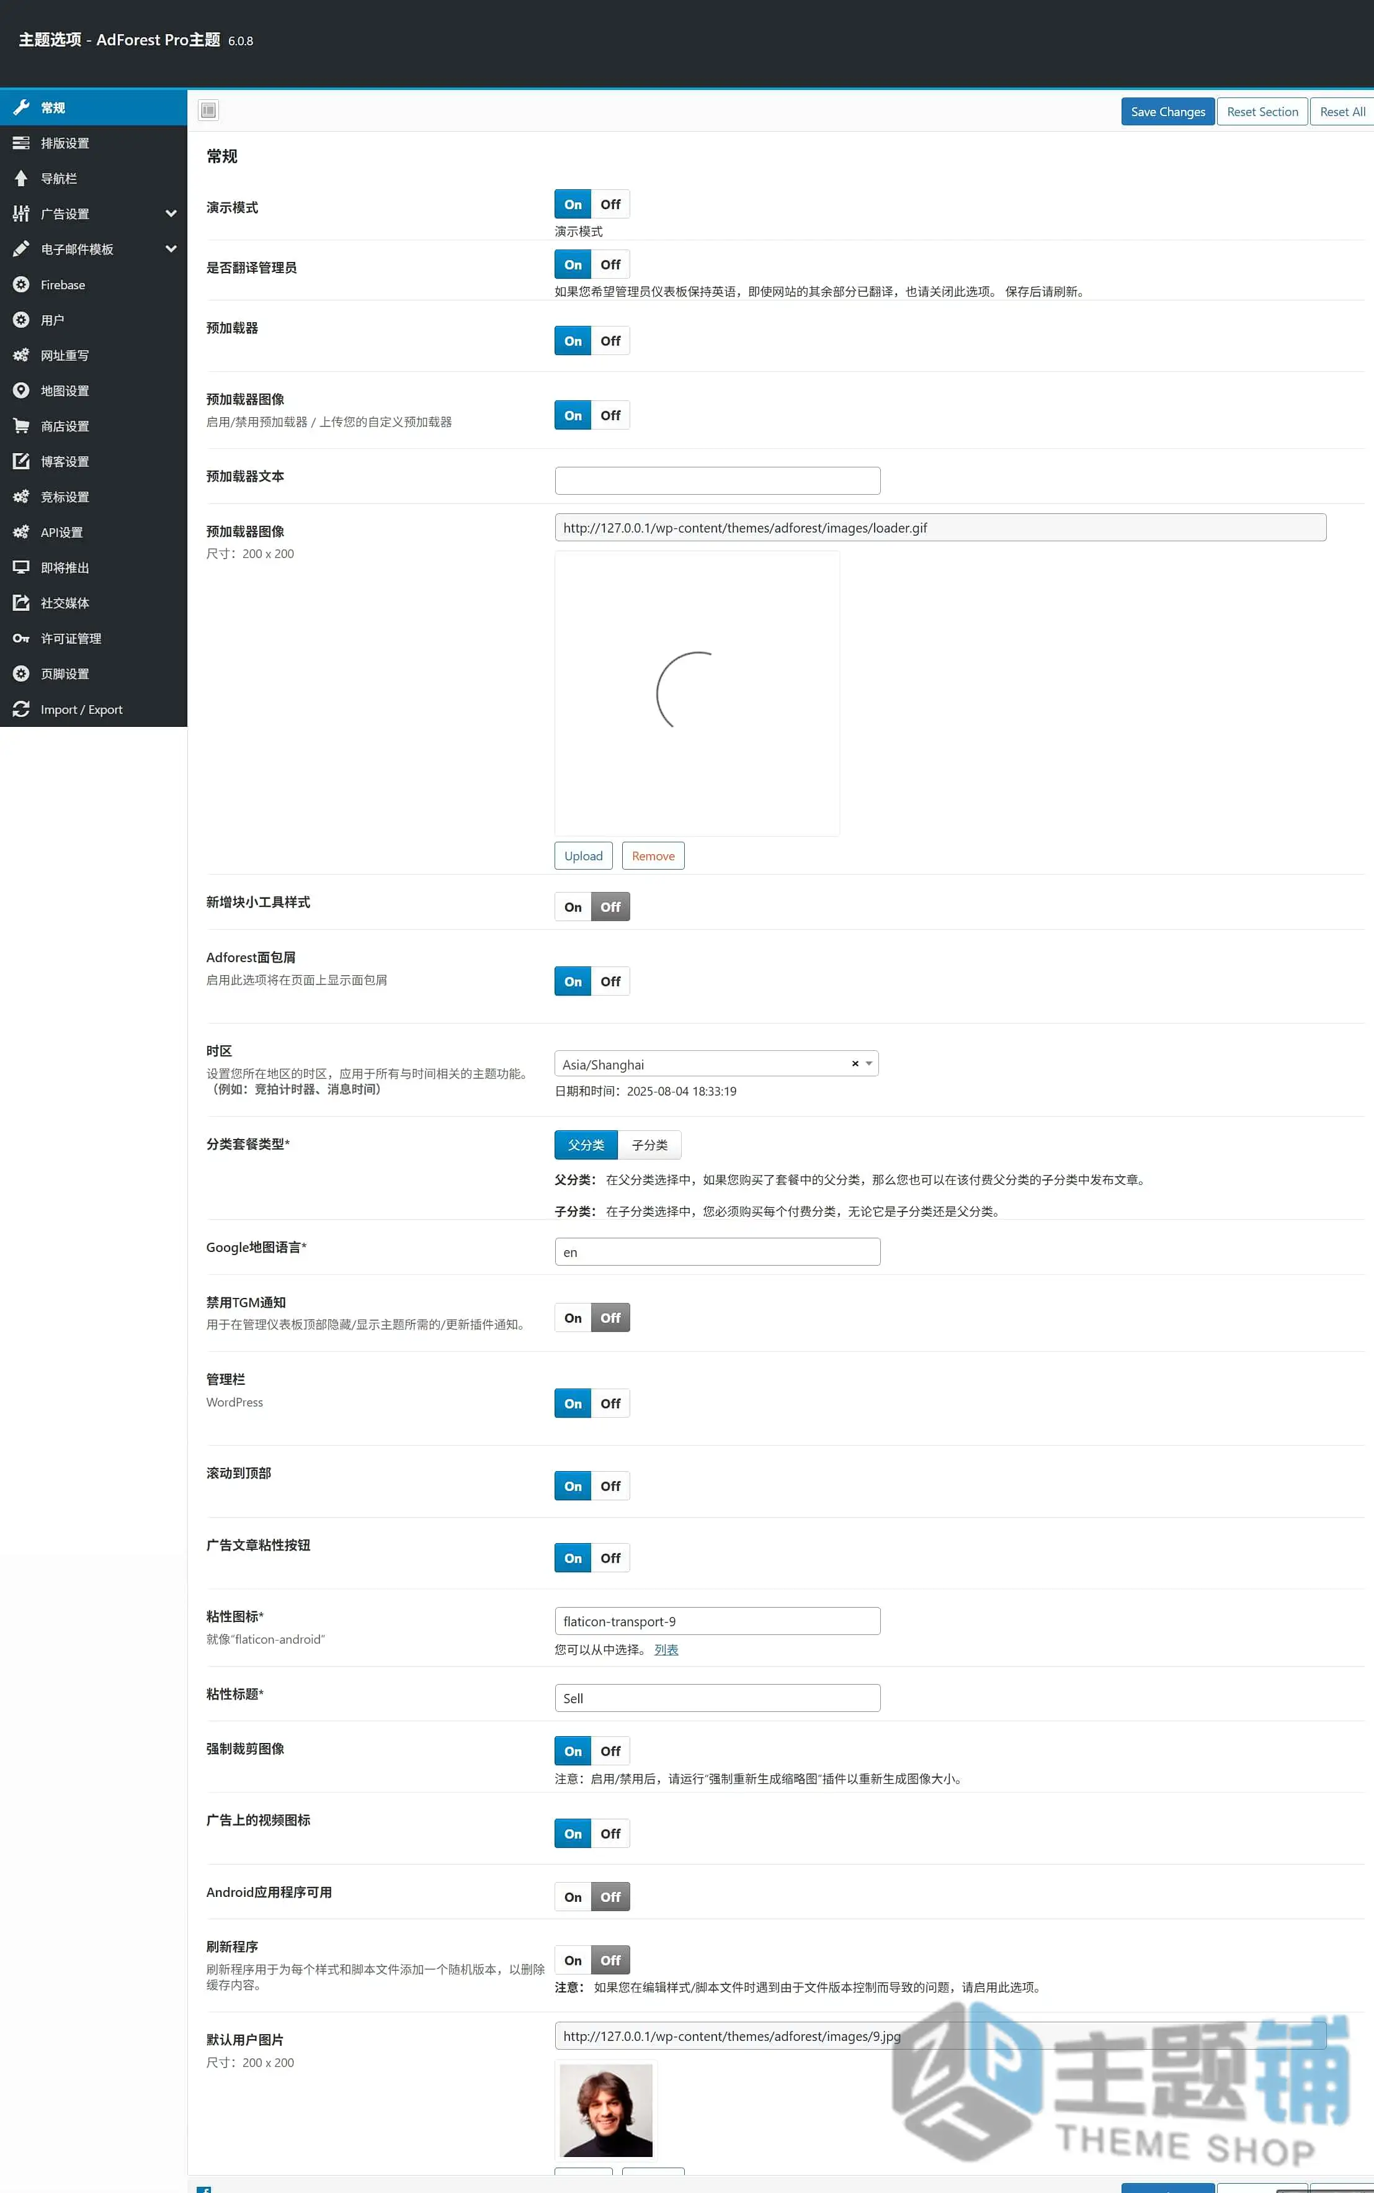The height and width of the screenshot is (2193, 1374).
Task: Click the 页脚设置 sidebar icon
Action: (x=21, y=673)
